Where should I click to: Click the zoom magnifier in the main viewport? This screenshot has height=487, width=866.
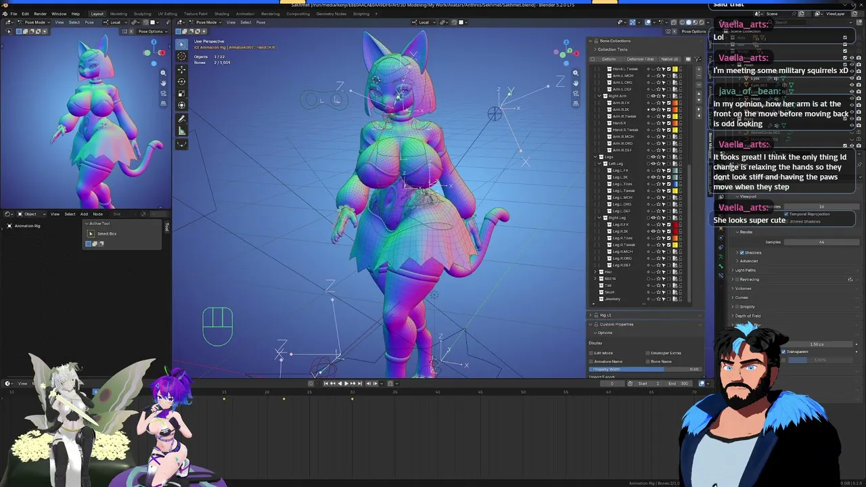[575, 73]
